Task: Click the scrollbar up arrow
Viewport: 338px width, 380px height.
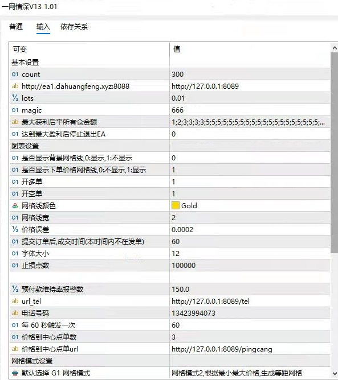Action: pos(335,48)
